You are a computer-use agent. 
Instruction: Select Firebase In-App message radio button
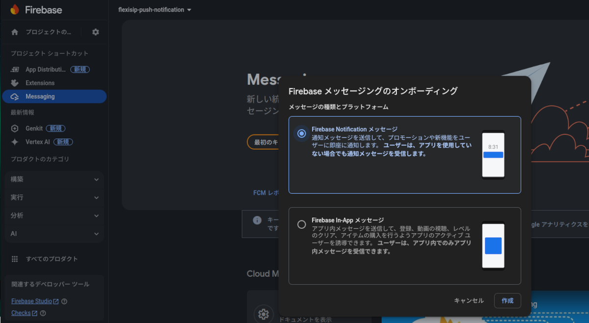tap(302, 224)
